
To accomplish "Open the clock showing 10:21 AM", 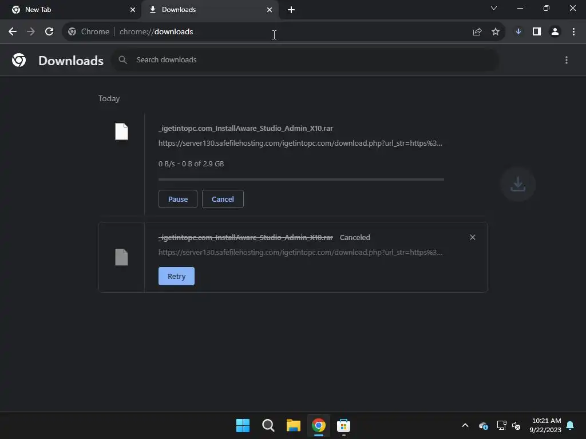I will click(x=545, y=425).
